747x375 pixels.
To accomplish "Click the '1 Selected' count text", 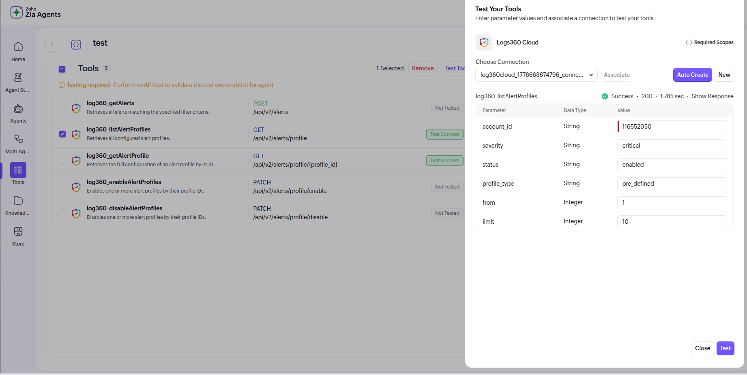I will [x=390, y=68].
